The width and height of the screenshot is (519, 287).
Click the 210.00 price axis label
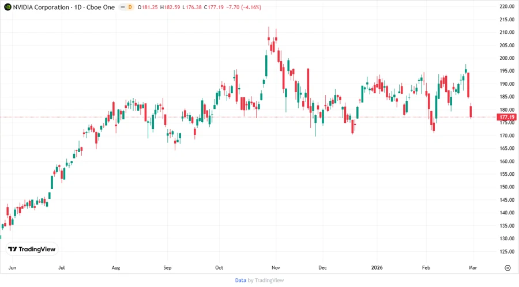pos(507,32)
